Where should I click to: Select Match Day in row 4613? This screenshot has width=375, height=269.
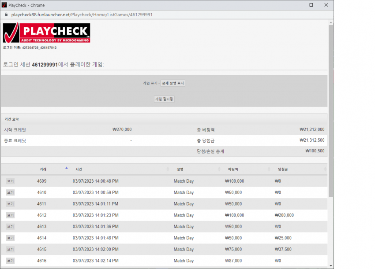coord(184,226)
